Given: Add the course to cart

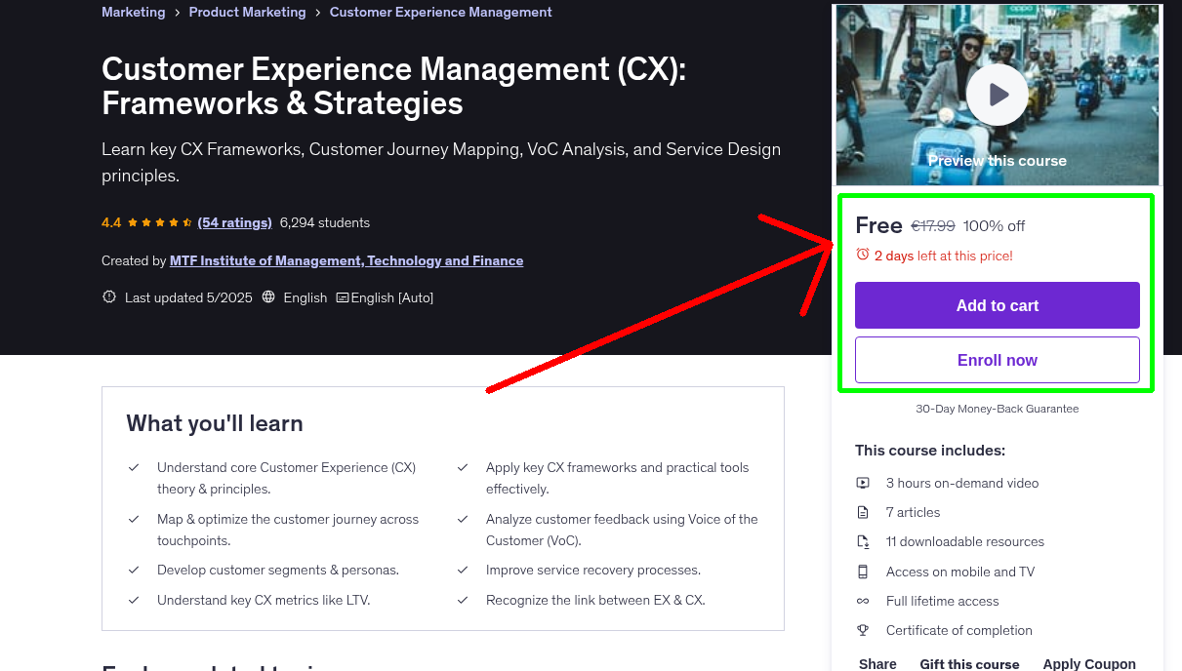Looking at the screenshot, I should point(997,305).
